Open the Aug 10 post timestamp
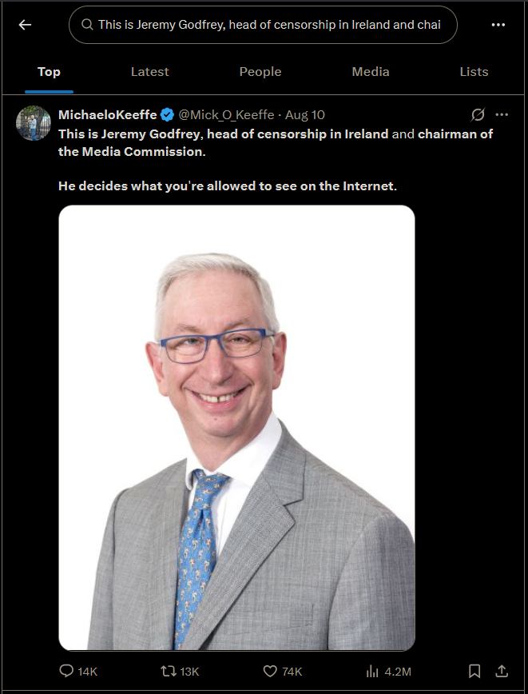Viewport: 528px width, 694px height. [x=305, y=114]
